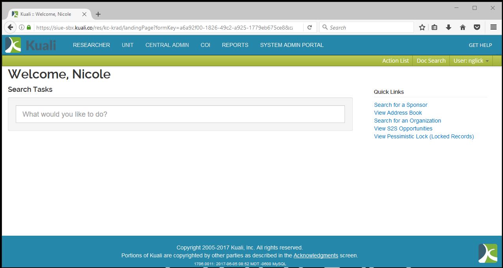Open the Search for a Sponsor link
This screenshot has width=503, height=268.
click(x=401, y=105)
